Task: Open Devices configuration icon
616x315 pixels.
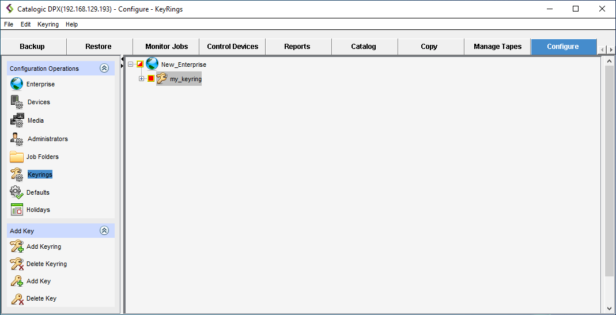Action: [17, 102]
